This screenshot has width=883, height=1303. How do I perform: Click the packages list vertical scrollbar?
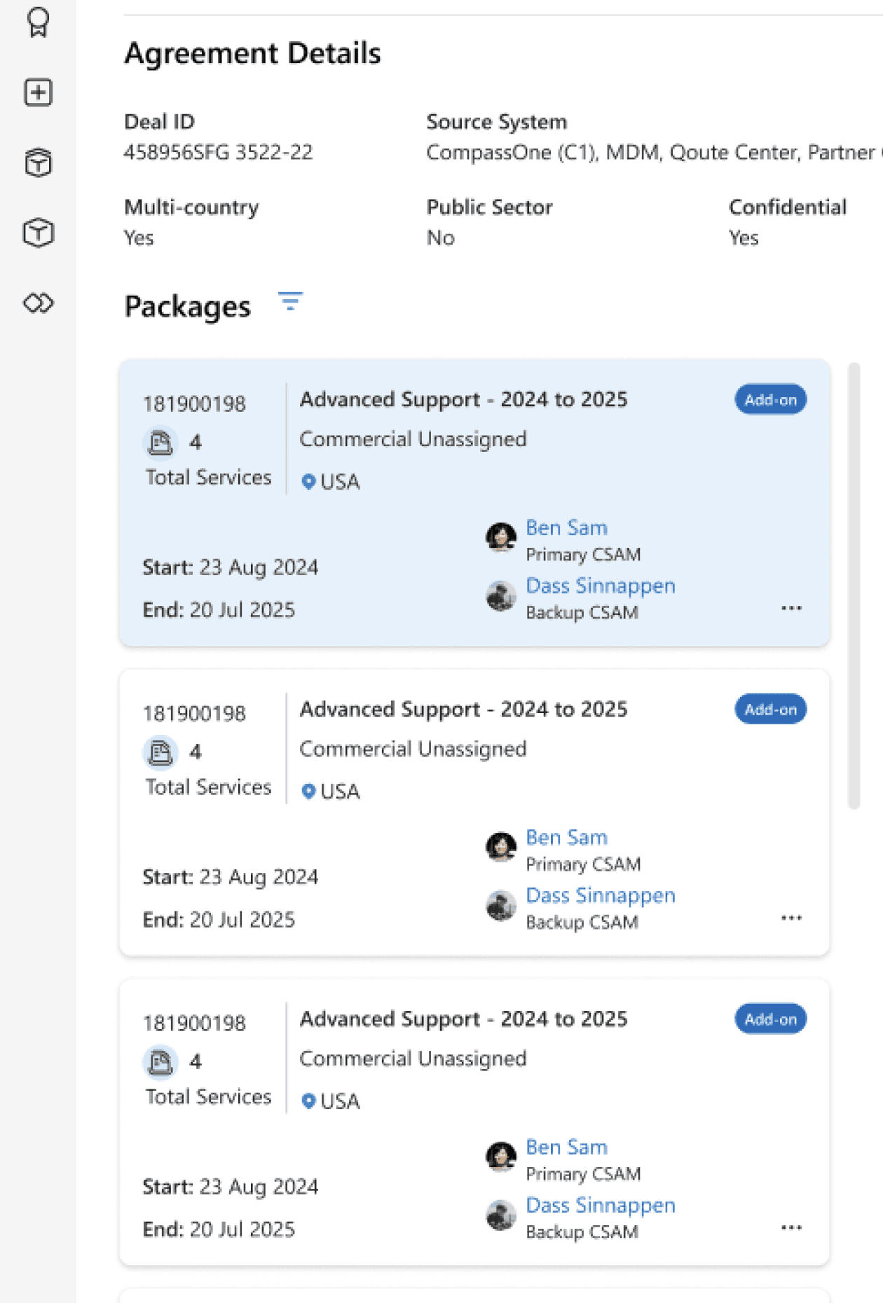tap(854, 586)
